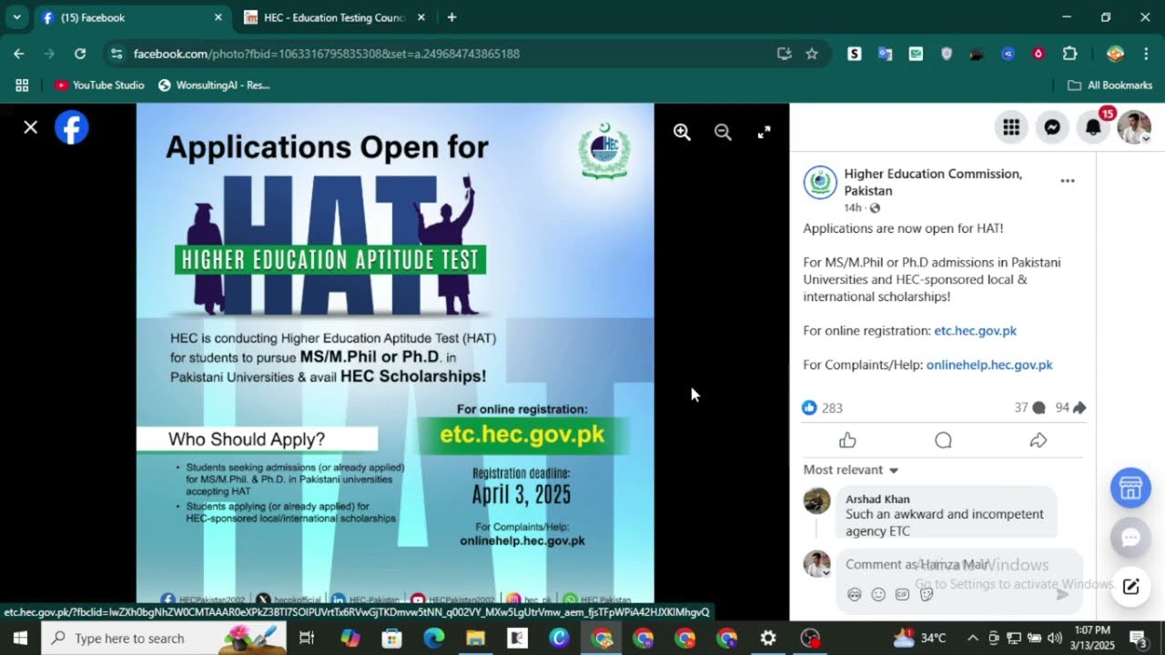The image size is (1165, 655).
Task: Show hidden system tray icons
Action: [972, 638]
